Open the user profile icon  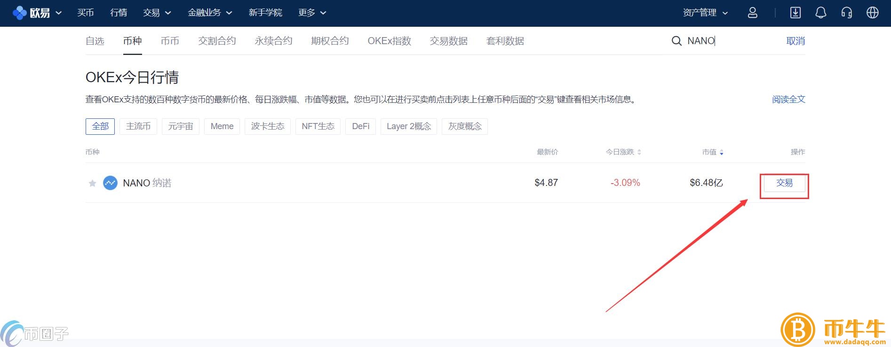coord(752,13)
